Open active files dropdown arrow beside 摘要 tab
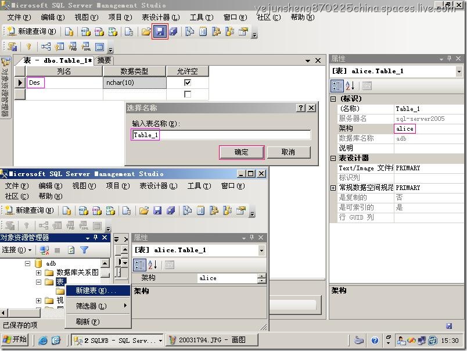 point(308,61)
